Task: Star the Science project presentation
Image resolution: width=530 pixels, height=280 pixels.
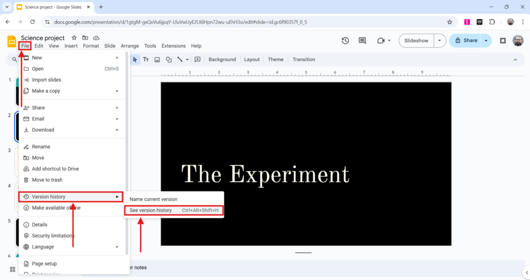Action: pyautogui.click(x=74, y=38)
